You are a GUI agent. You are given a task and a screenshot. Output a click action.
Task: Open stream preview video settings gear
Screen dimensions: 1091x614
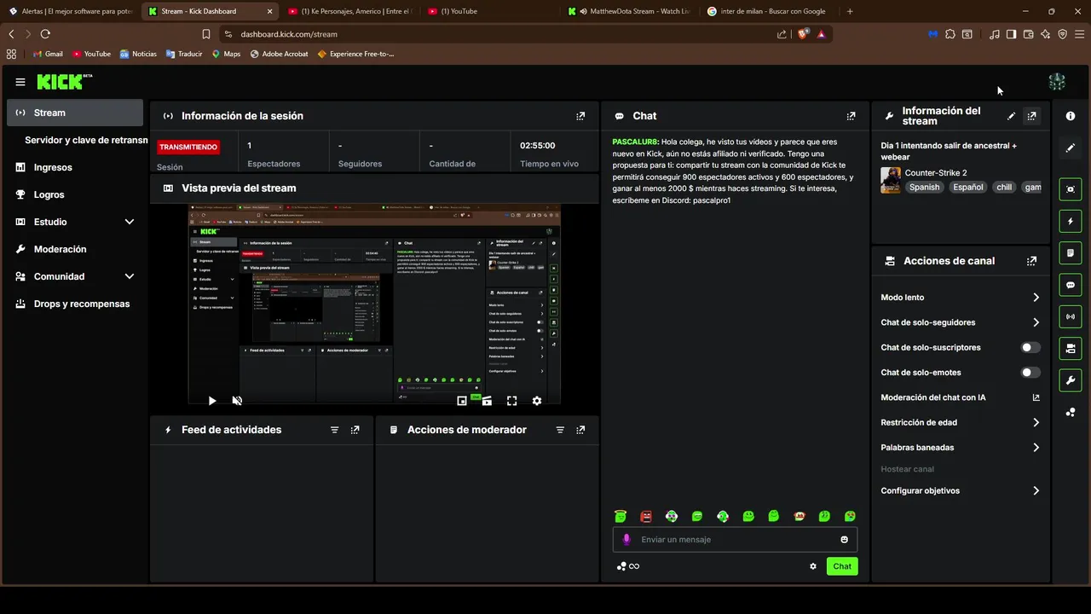[x=537, y=401]
